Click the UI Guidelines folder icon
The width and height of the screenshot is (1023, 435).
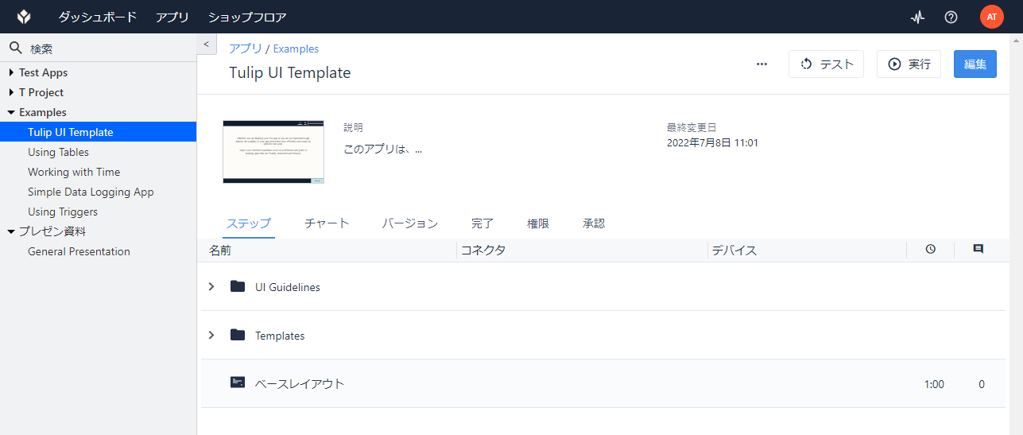(x=237, y=286)
